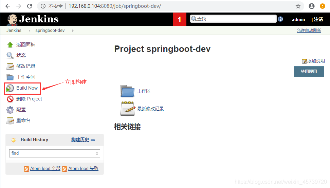Open 配置 in the side menu
Image resolution: width=330 pixels, height=188 pixels.
pyautogui.click(x=21, y=110)
